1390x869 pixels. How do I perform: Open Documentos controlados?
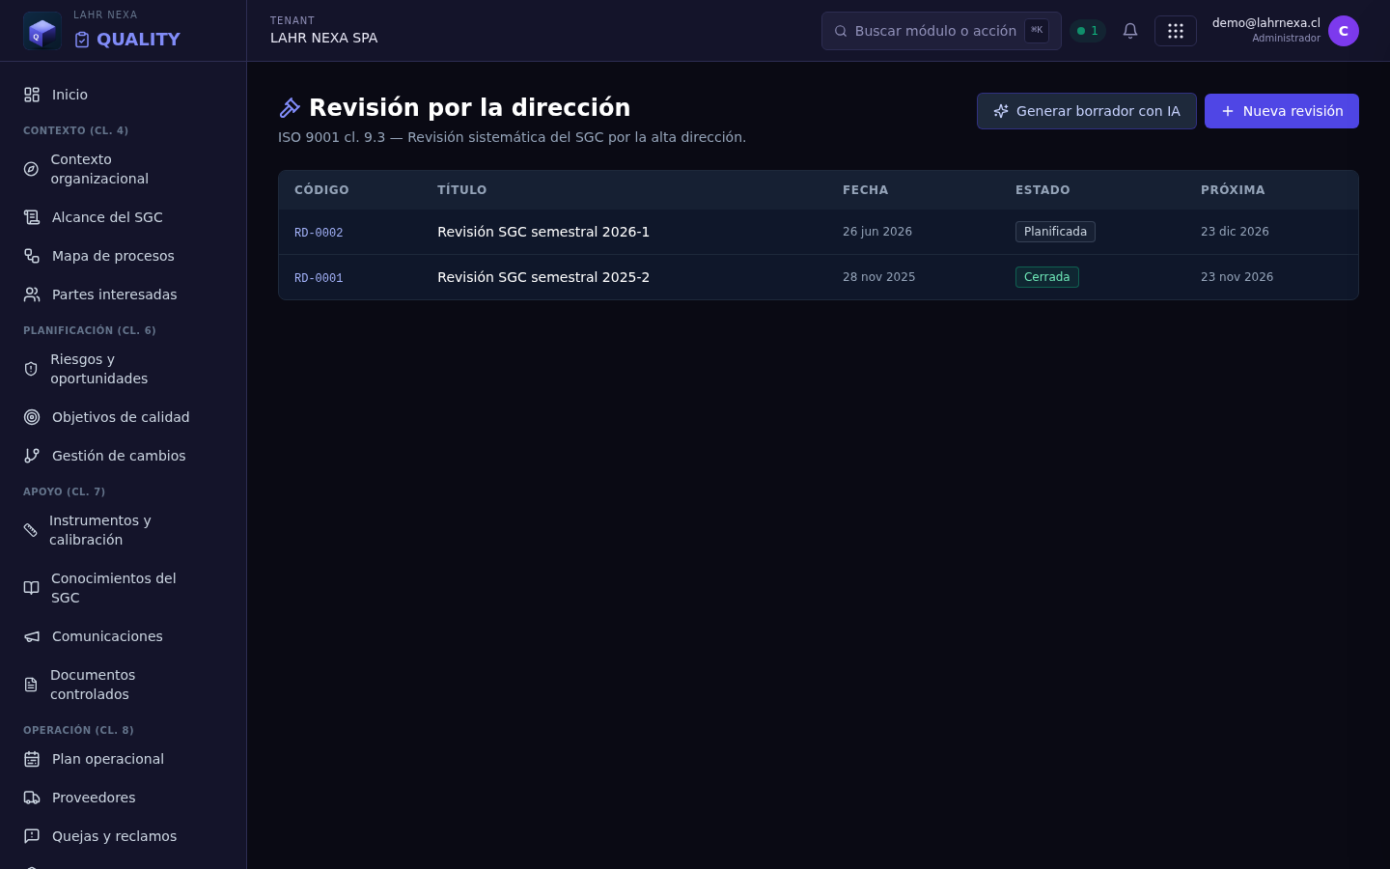click(x=123, y=685)
